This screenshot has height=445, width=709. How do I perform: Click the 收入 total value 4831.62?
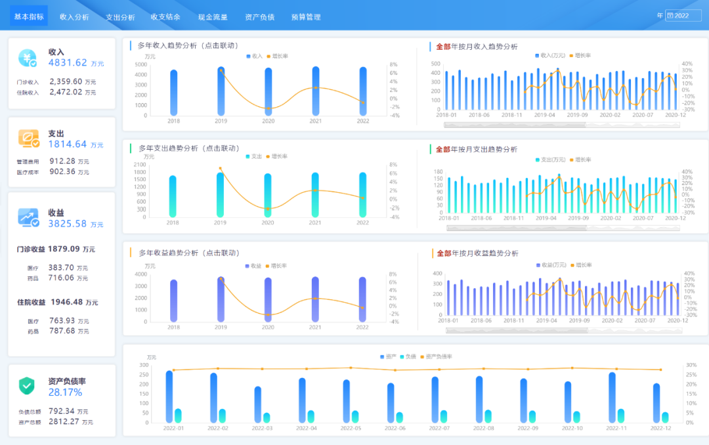pos(68,63)
